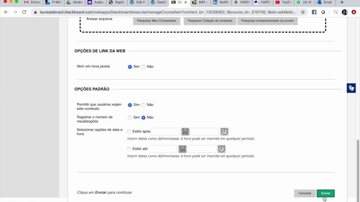Screen dimensions: 360x202
Task: Open calendar picker for Exibir após date
Action: (185, 132)
